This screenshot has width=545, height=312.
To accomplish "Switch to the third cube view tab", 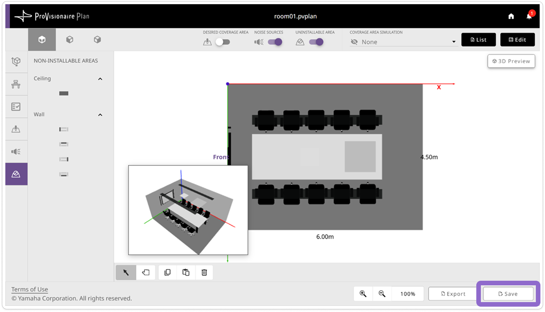I will pyautogui.click(x=97, y=40).
